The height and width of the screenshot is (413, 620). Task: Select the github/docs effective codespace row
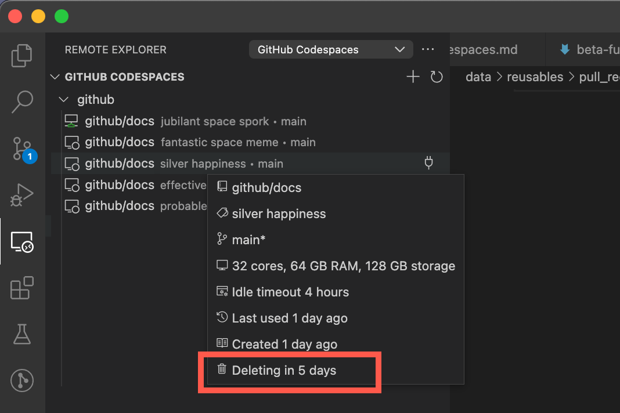(x=129, y=185)
